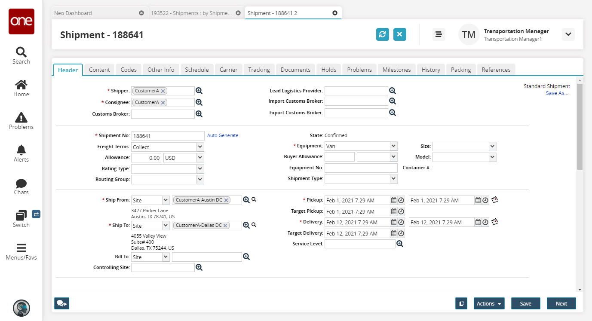Screen dimensions: 592x321
Task: Open the Service Level lookup icon
Action: click(x=400, y=244)
